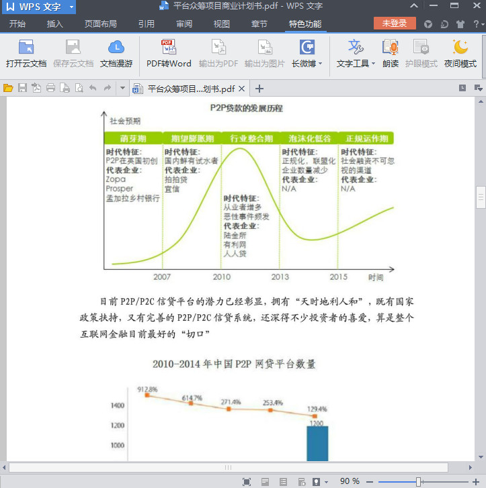This screenshot has height=488, width=486.
Task: Click horizontal scrollbar right arrow
Action: click(470, 467)
